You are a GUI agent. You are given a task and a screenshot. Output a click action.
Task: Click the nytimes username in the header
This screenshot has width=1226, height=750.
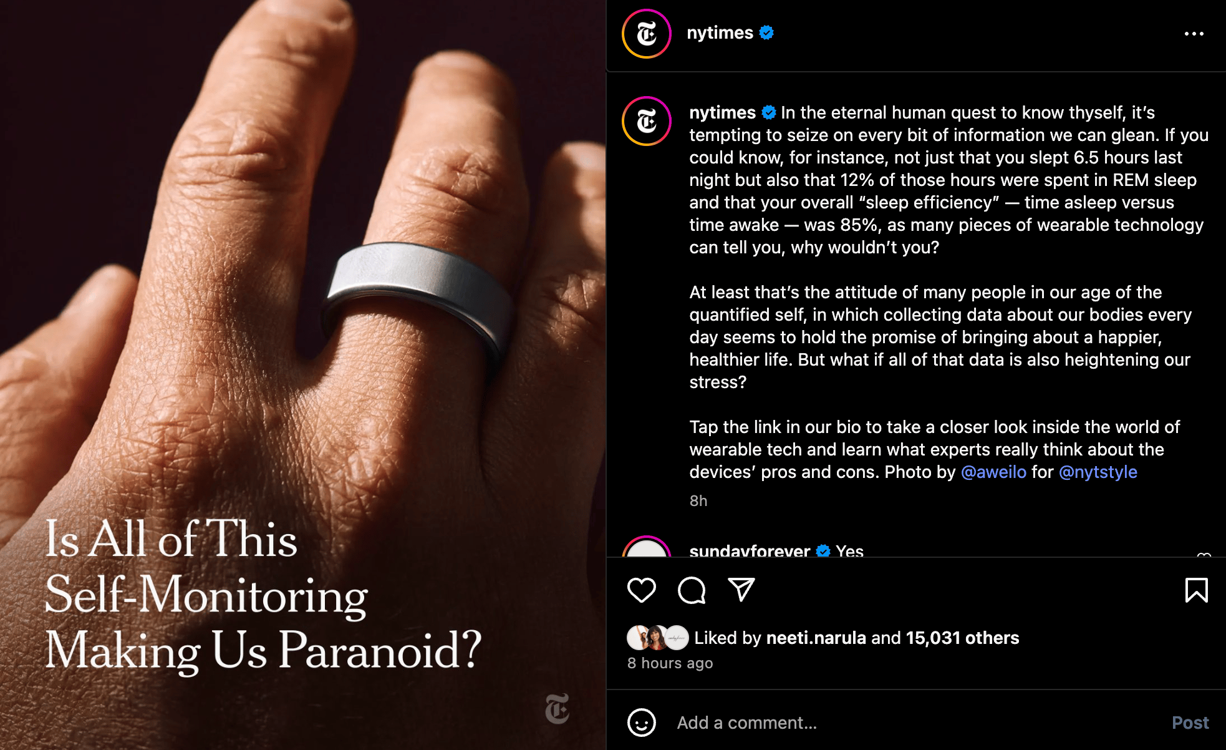[720, 32]
